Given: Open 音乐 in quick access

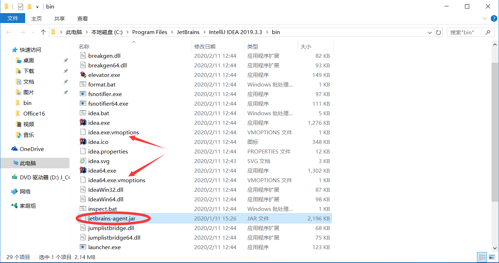Looking at the screenshot, I should coord(29,135).
